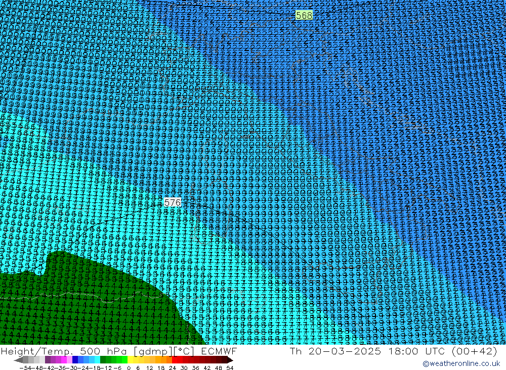
Task: Click the legend value 54
Action: pos(230,368)
